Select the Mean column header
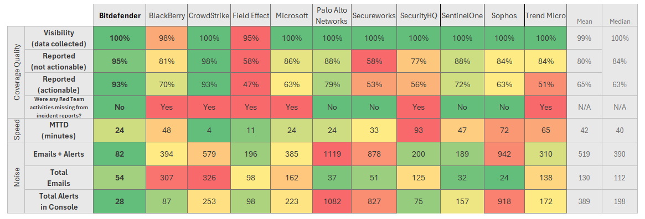645x219 pixels. (584, 21)
